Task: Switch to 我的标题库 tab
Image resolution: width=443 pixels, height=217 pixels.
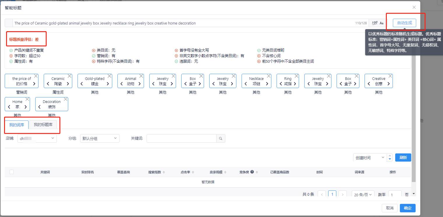Action: pos(43,125)
